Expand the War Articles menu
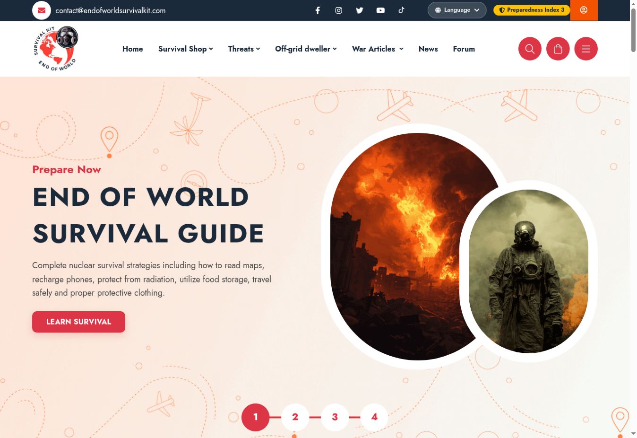This screenshot has width=637, height=438. coord(378,49)
